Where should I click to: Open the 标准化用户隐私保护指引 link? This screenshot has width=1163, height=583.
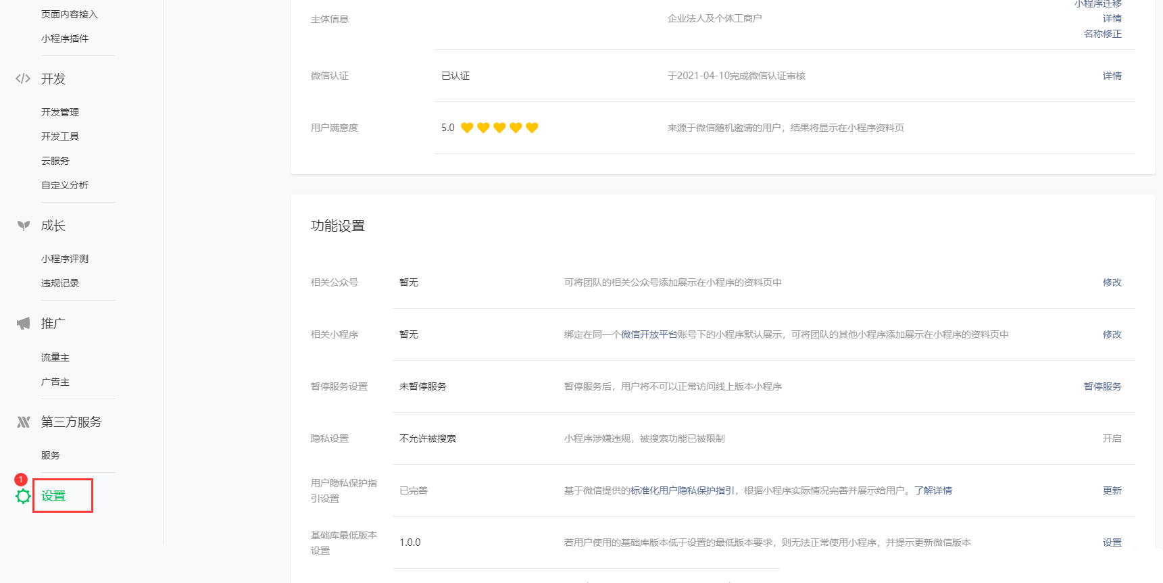[682, 490]
